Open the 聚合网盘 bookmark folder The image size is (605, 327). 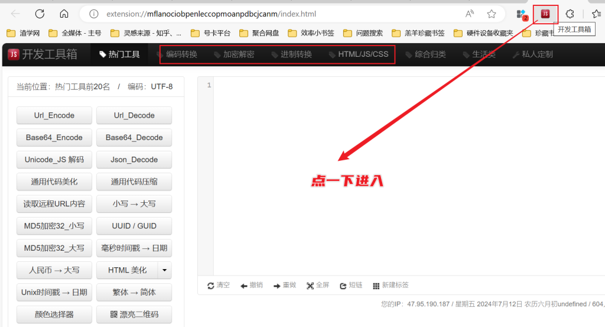pos(259,33)
